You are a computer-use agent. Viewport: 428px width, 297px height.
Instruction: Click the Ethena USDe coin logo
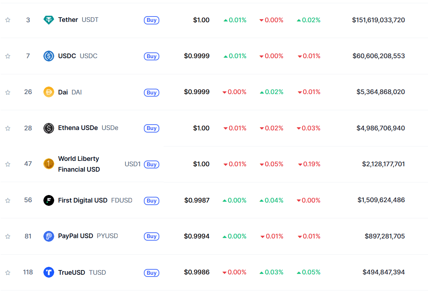(x=48, y=128)
